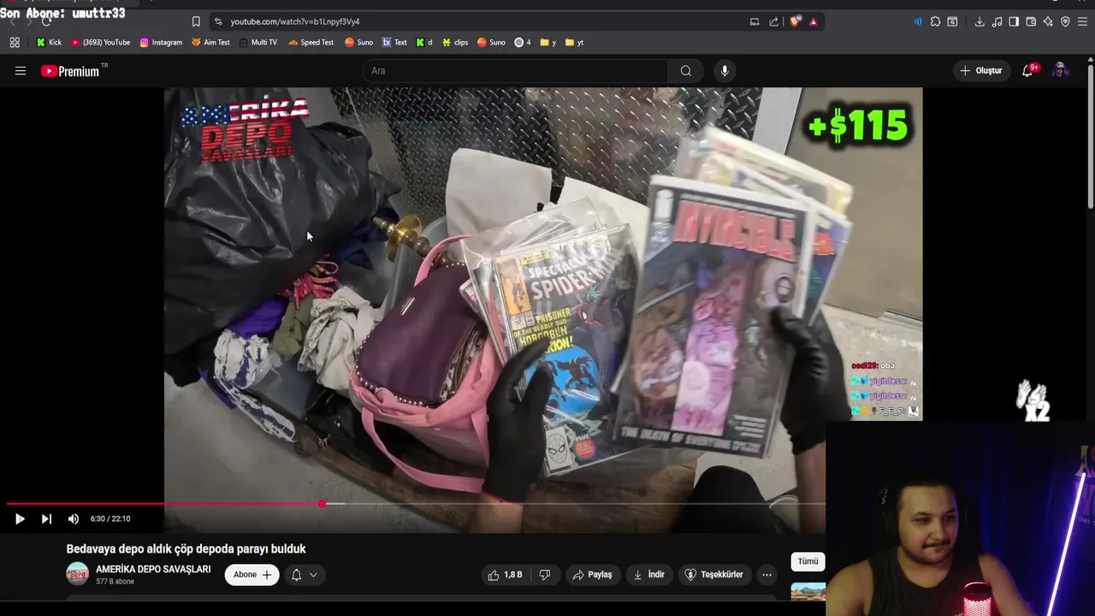The image size is (1095, 616).
Task: Open the (3693) YouTube bookmark
Action: click(x=100, y=42)
